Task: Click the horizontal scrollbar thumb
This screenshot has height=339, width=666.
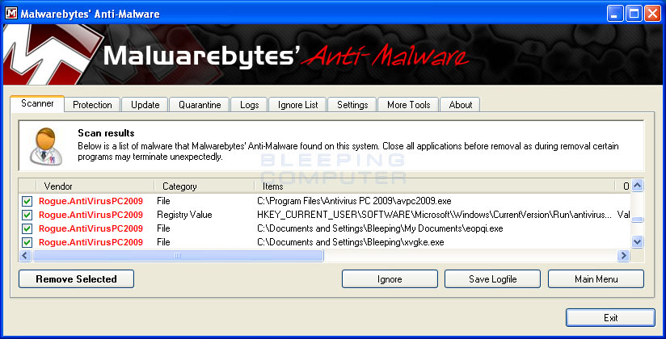Action: point(178,255)
